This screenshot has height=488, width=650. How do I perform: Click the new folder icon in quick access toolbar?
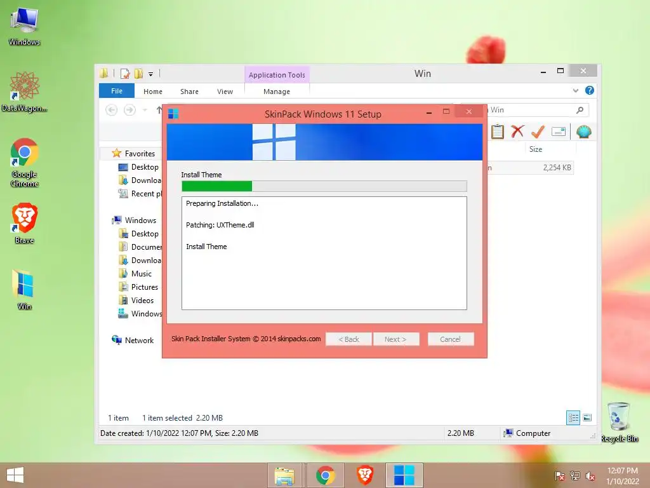[138, 74]
